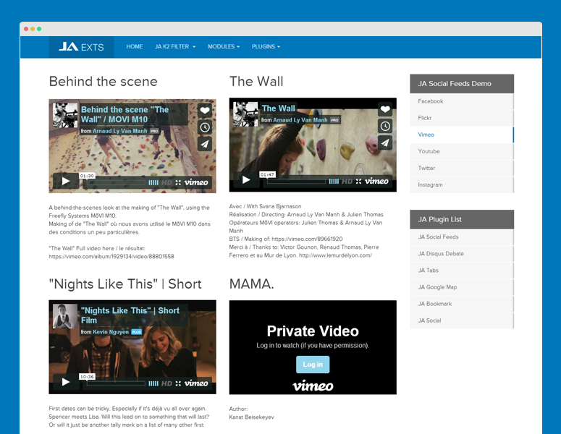Screen dimensions: 561x434
Task: Click the lemurdelyon.com address text
Action: point(335,255)
